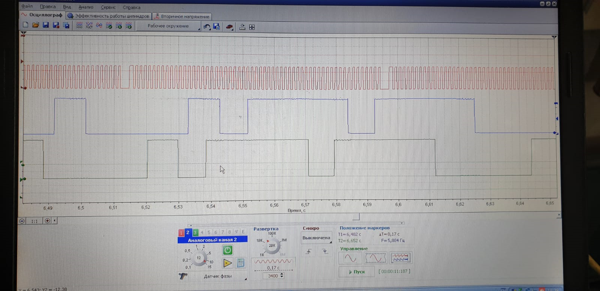600x291 pixels.
Task: Click the save-all multiple floppies icon
Action: [x=66, y=25]
